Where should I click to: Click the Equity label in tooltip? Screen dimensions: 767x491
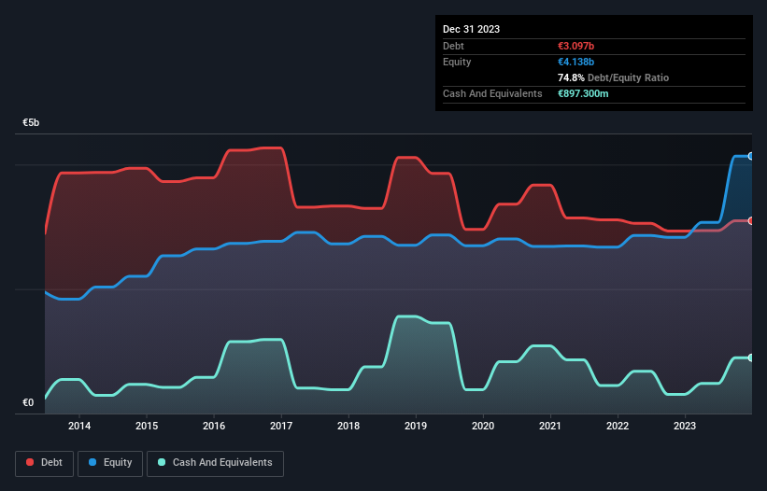tap(457, 62)
